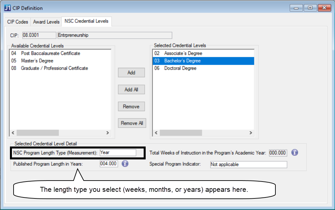Open the Award Levels tab

46,22
